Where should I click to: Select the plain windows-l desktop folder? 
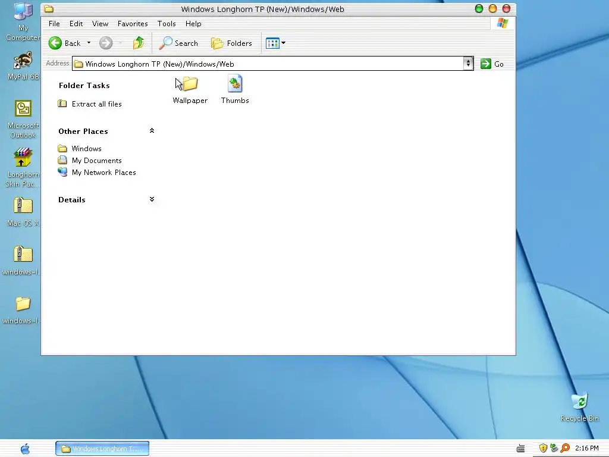click(x=23, y=310)
